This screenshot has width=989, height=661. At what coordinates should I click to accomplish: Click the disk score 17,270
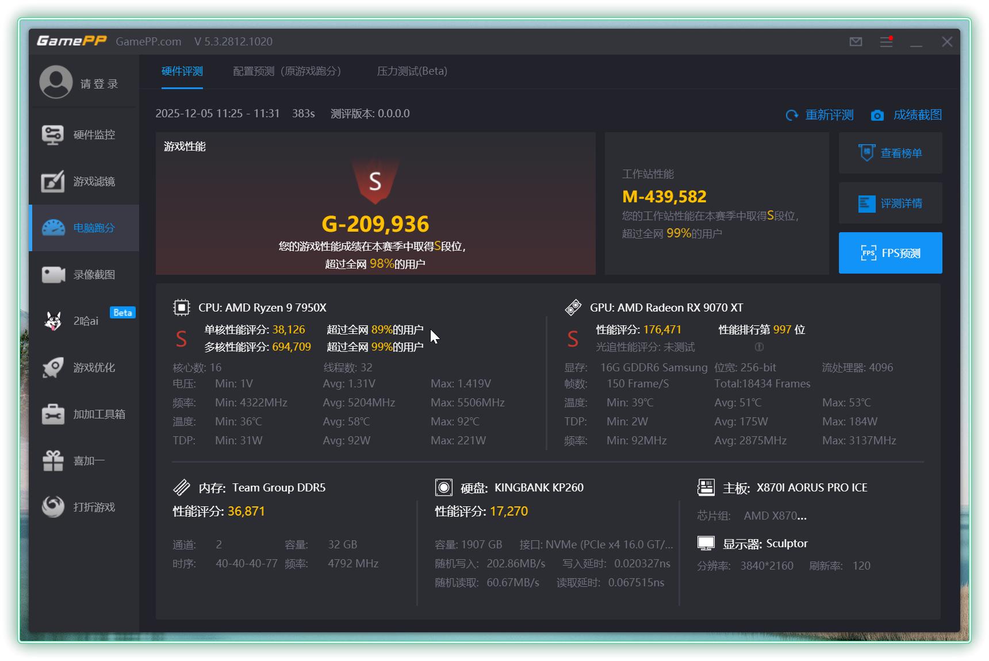coord(509,512)
